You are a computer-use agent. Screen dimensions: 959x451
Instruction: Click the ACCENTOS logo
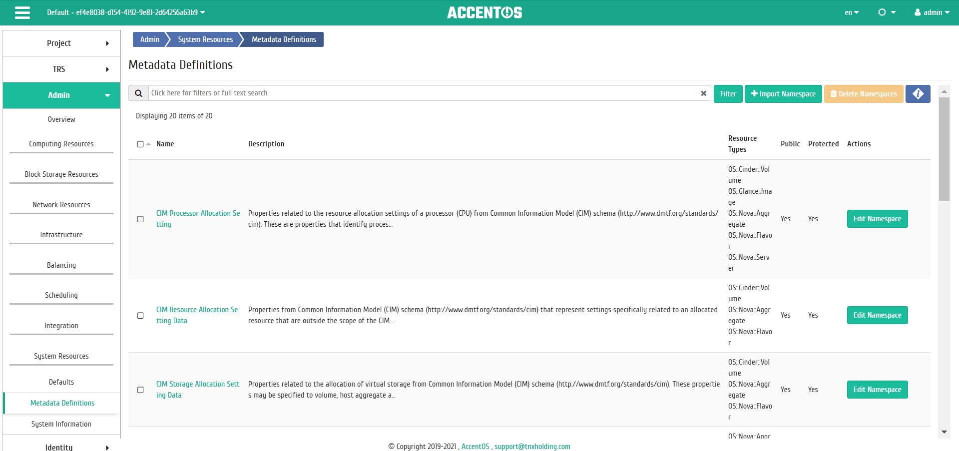484,12
